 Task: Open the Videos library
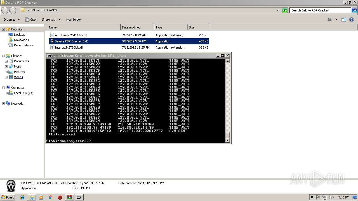18,77
